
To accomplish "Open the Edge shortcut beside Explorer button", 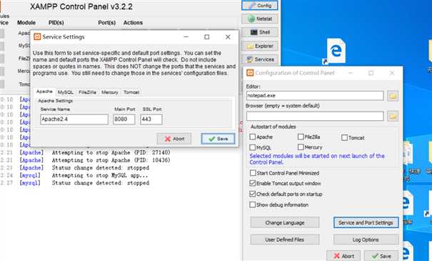I will (336, 51).
